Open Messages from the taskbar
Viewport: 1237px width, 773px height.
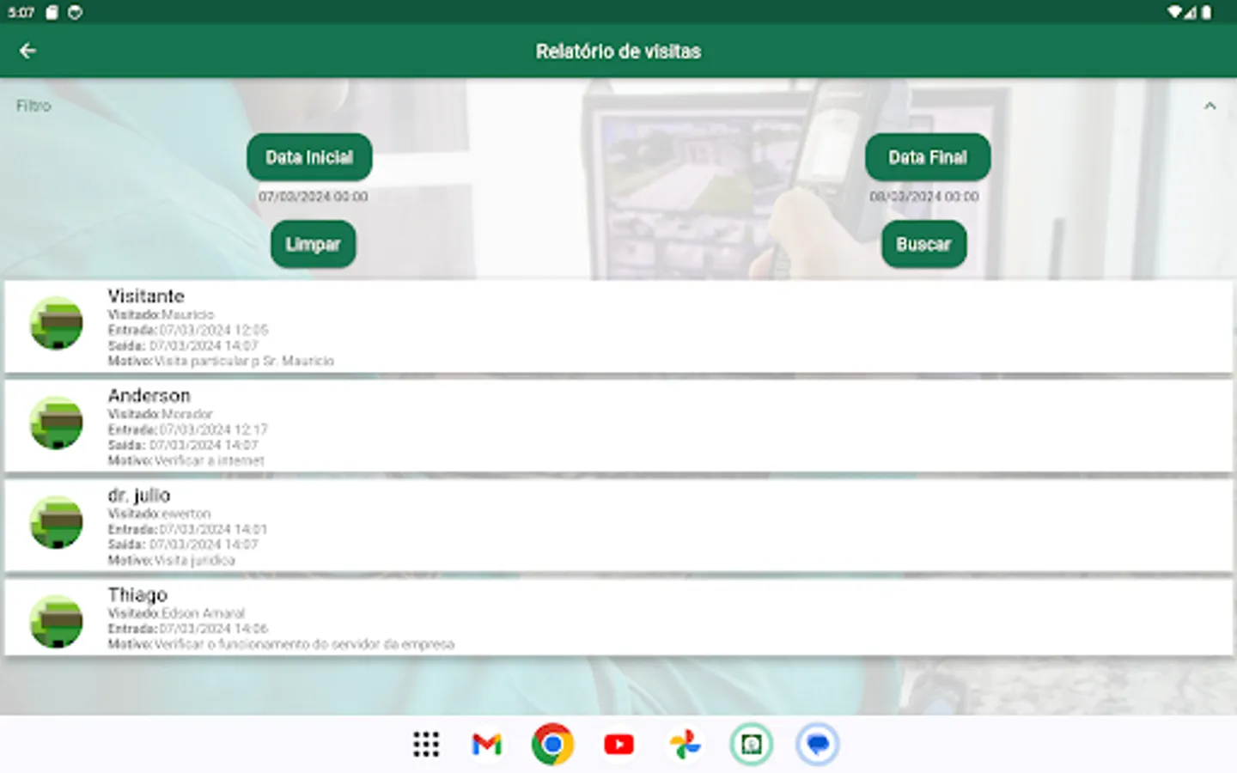pos(817,744)
